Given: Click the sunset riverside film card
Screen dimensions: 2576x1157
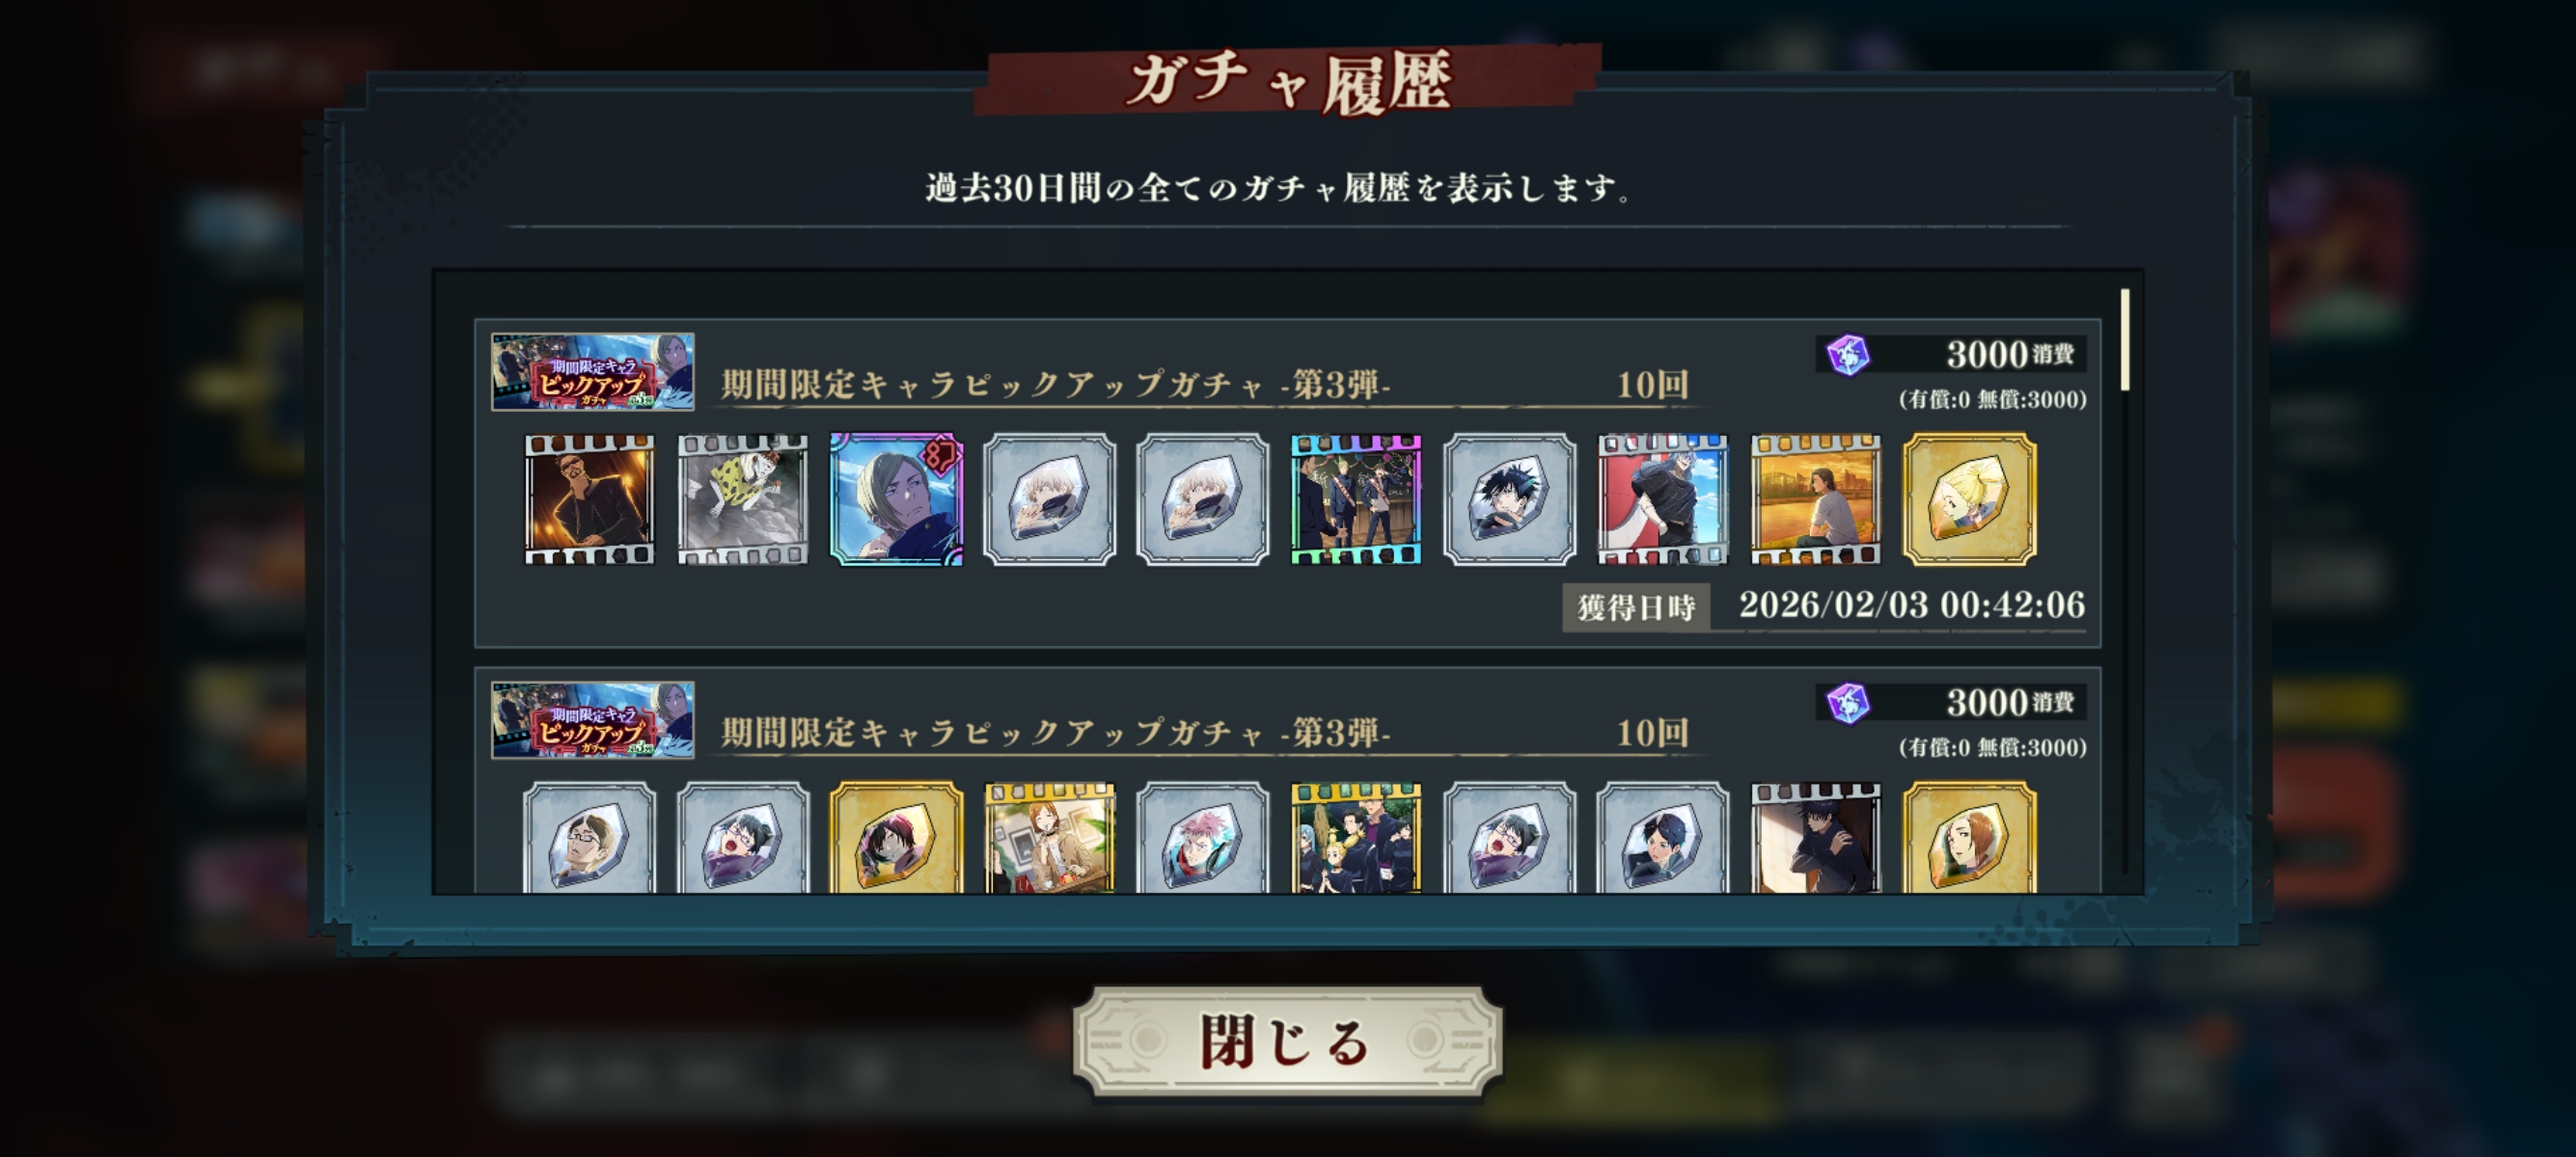Looking at the screenshot, I should pos(1816,499).
